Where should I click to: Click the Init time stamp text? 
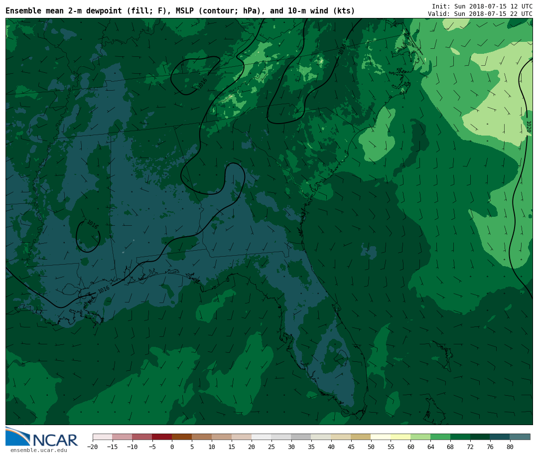click(482, 6)
